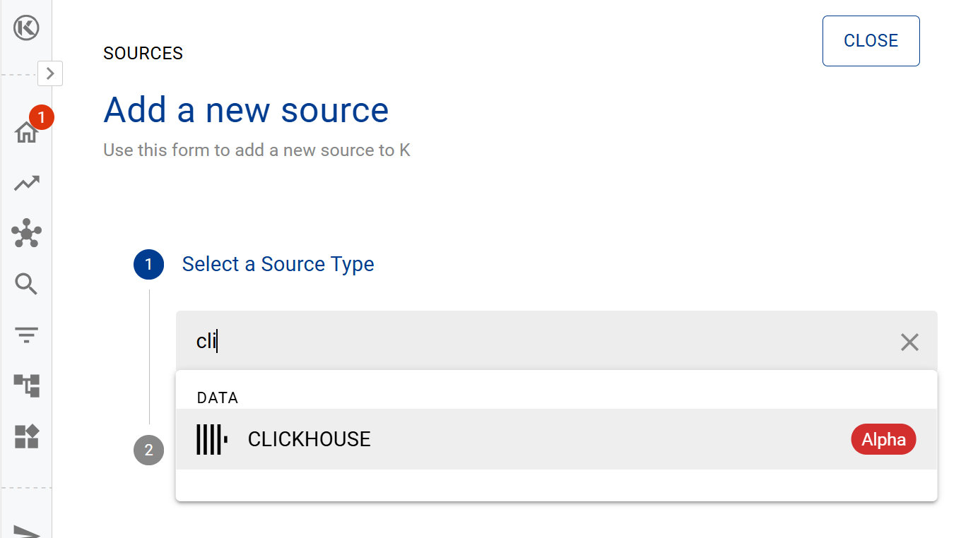This screenshot has width=961, height=538.
Task: Click the ClickHouse logo icon
Action: coord(212,439)
